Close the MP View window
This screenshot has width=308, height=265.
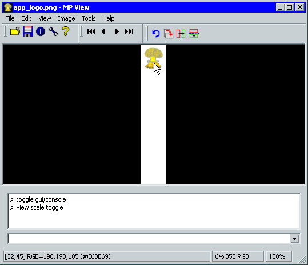[x=300, y=7]
